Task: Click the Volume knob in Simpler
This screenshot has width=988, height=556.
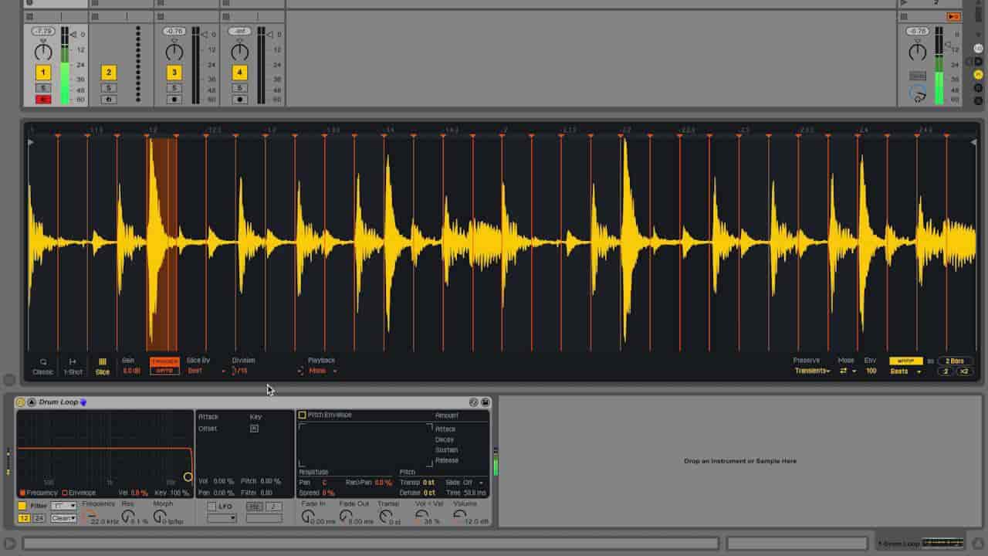Action: pyautogui.click(x=459, y=515)
